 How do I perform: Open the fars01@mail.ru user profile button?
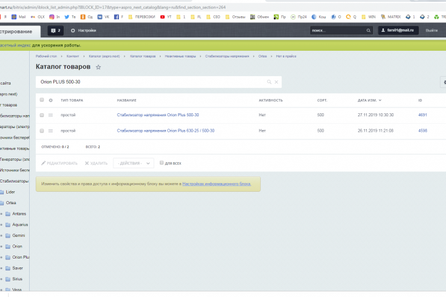[x=398, y=30]
